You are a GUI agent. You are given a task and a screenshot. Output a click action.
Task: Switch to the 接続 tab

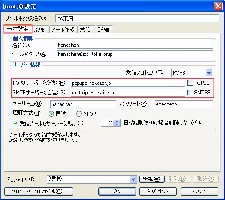pos(39,29)
